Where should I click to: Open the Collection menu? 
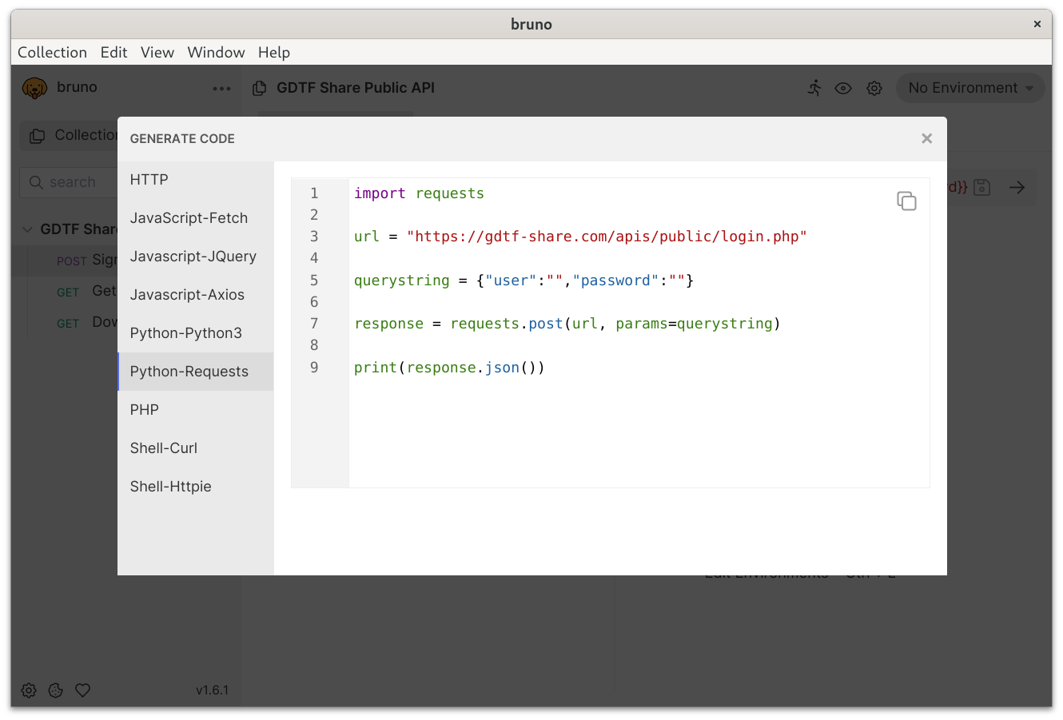[52, 52]
